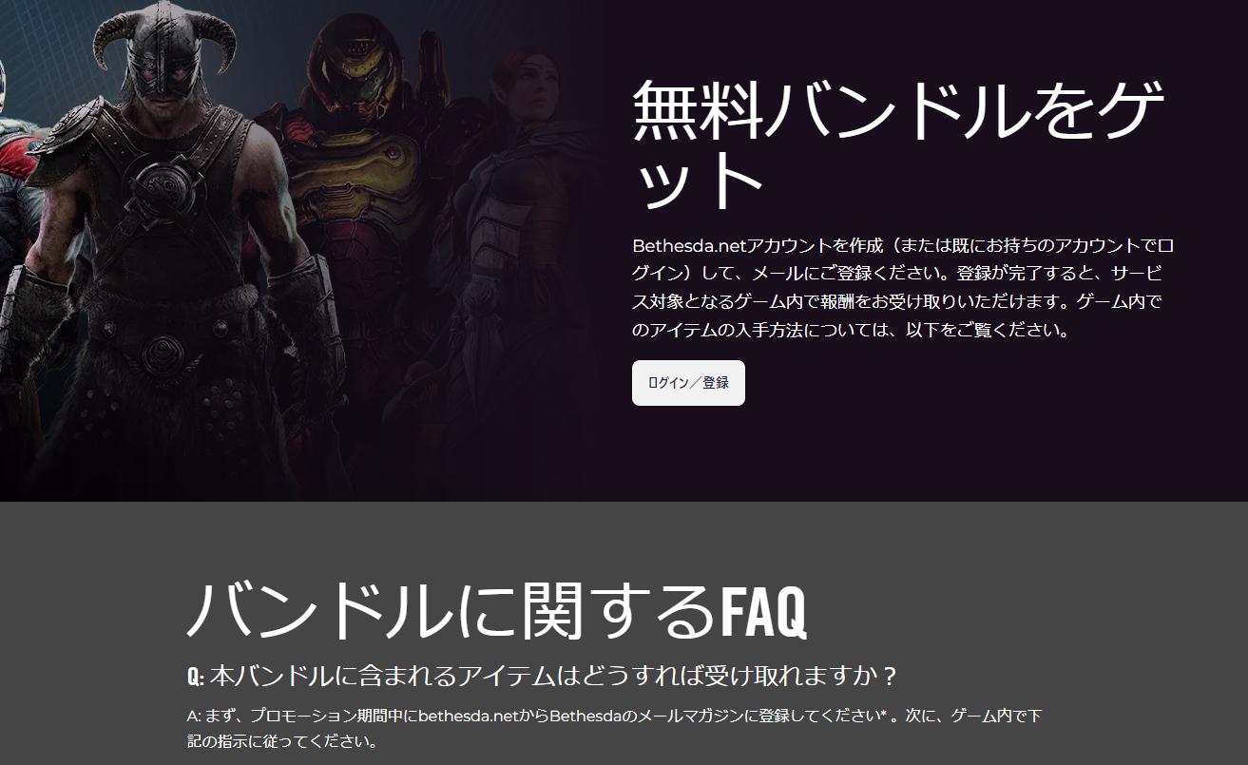Click the バンドルに関するFAQ section heading
1248x765 pixels.
pos(497,608)
